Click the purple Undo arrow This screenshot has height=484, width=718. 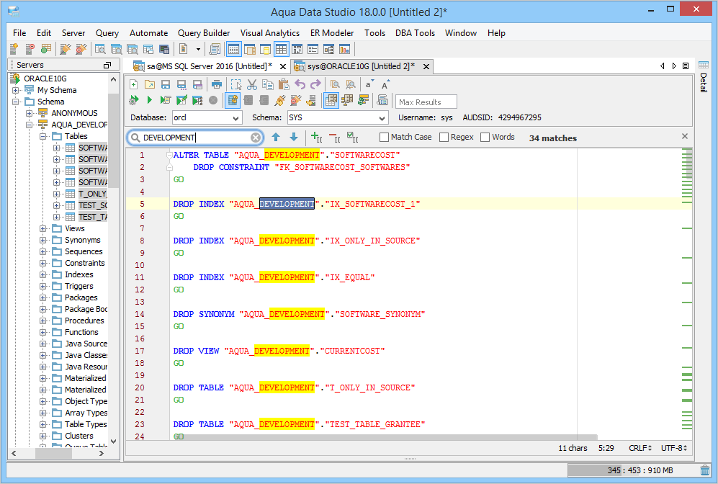[300, 84]
